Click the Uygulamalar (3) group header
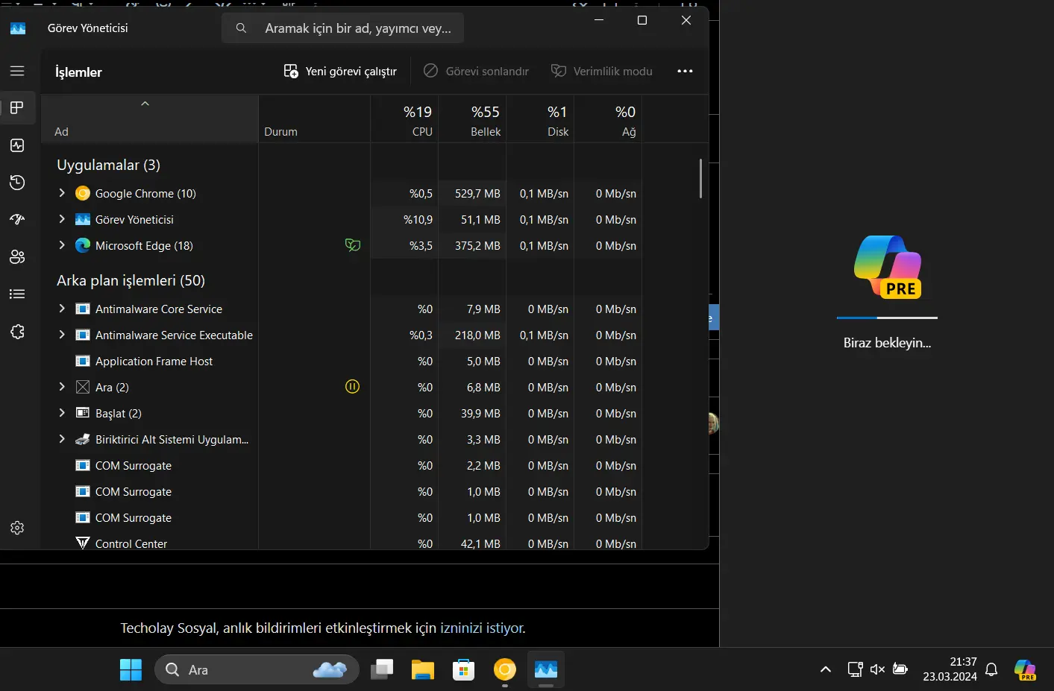Viewport: 1054px width, 691px height. tap(108, 165)
